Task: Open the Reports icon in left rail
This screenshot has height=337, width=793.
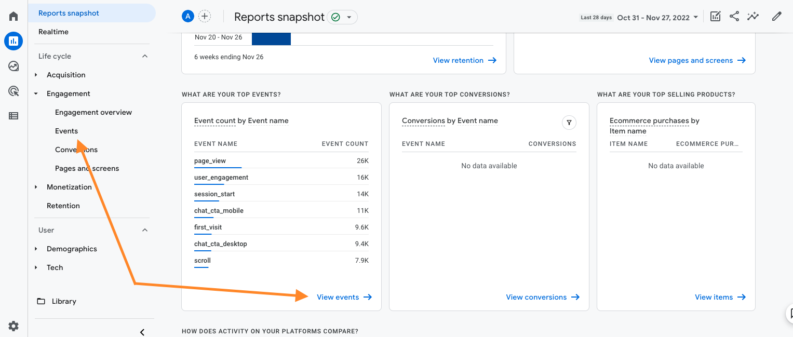Action: click(x=14, y=41)
